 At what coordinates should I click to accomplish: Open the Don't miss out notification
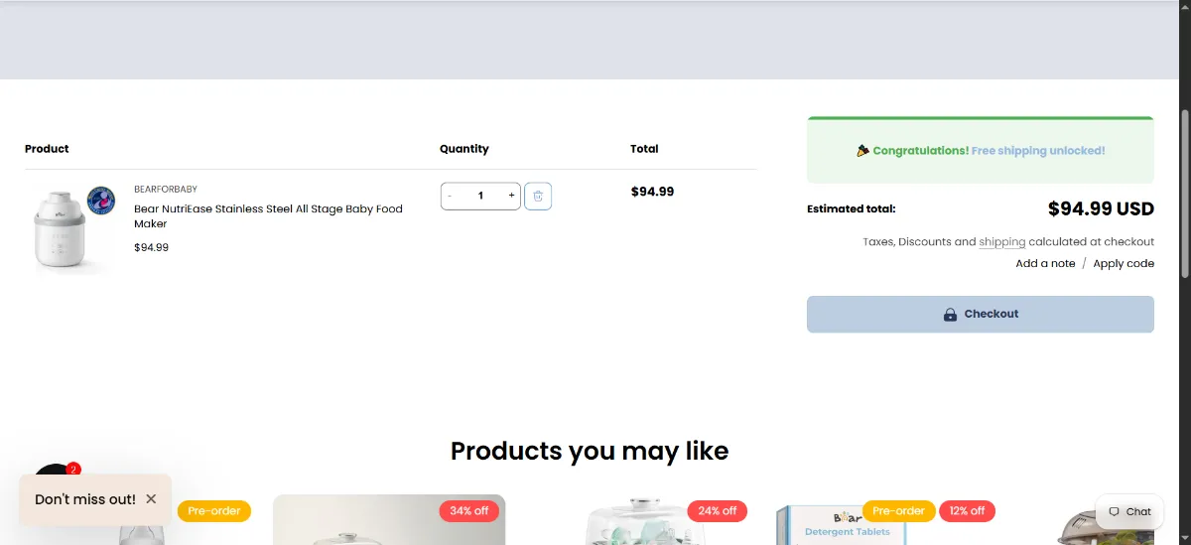85,499
